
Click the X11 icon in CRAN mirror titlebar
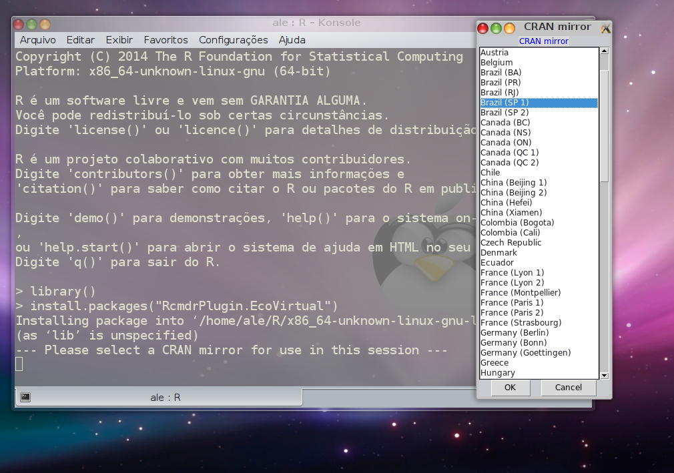pyautogui.click(x=605, y=28)
